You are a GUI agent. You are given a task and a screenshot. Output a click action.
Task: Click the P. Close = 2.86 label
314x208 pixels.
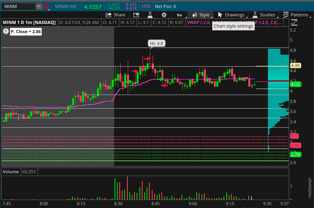click(26, 32)
